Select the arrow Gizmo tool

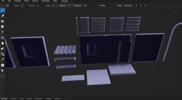point(3,71)
